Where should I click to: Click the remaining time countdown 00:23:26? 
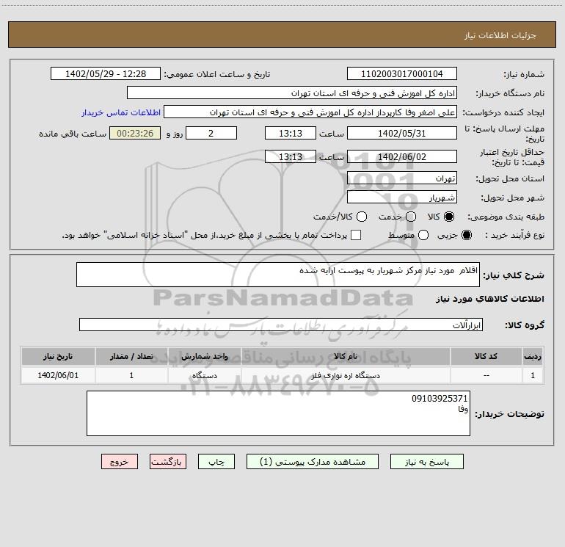tap(135, 133)
